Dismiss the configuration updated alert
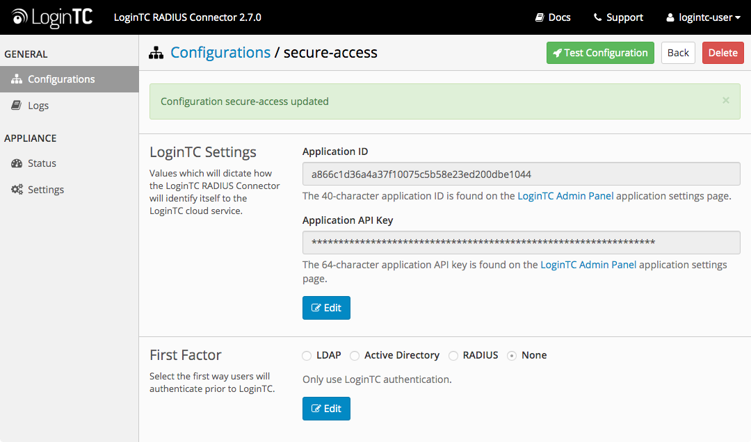This screenshot has height=442, width=751. coord(725,101)
